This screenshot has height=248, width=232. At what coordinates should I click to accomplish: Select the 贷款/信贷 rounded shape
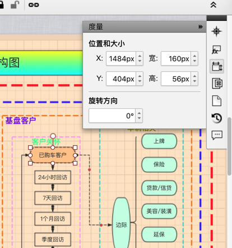click(159, 188)
